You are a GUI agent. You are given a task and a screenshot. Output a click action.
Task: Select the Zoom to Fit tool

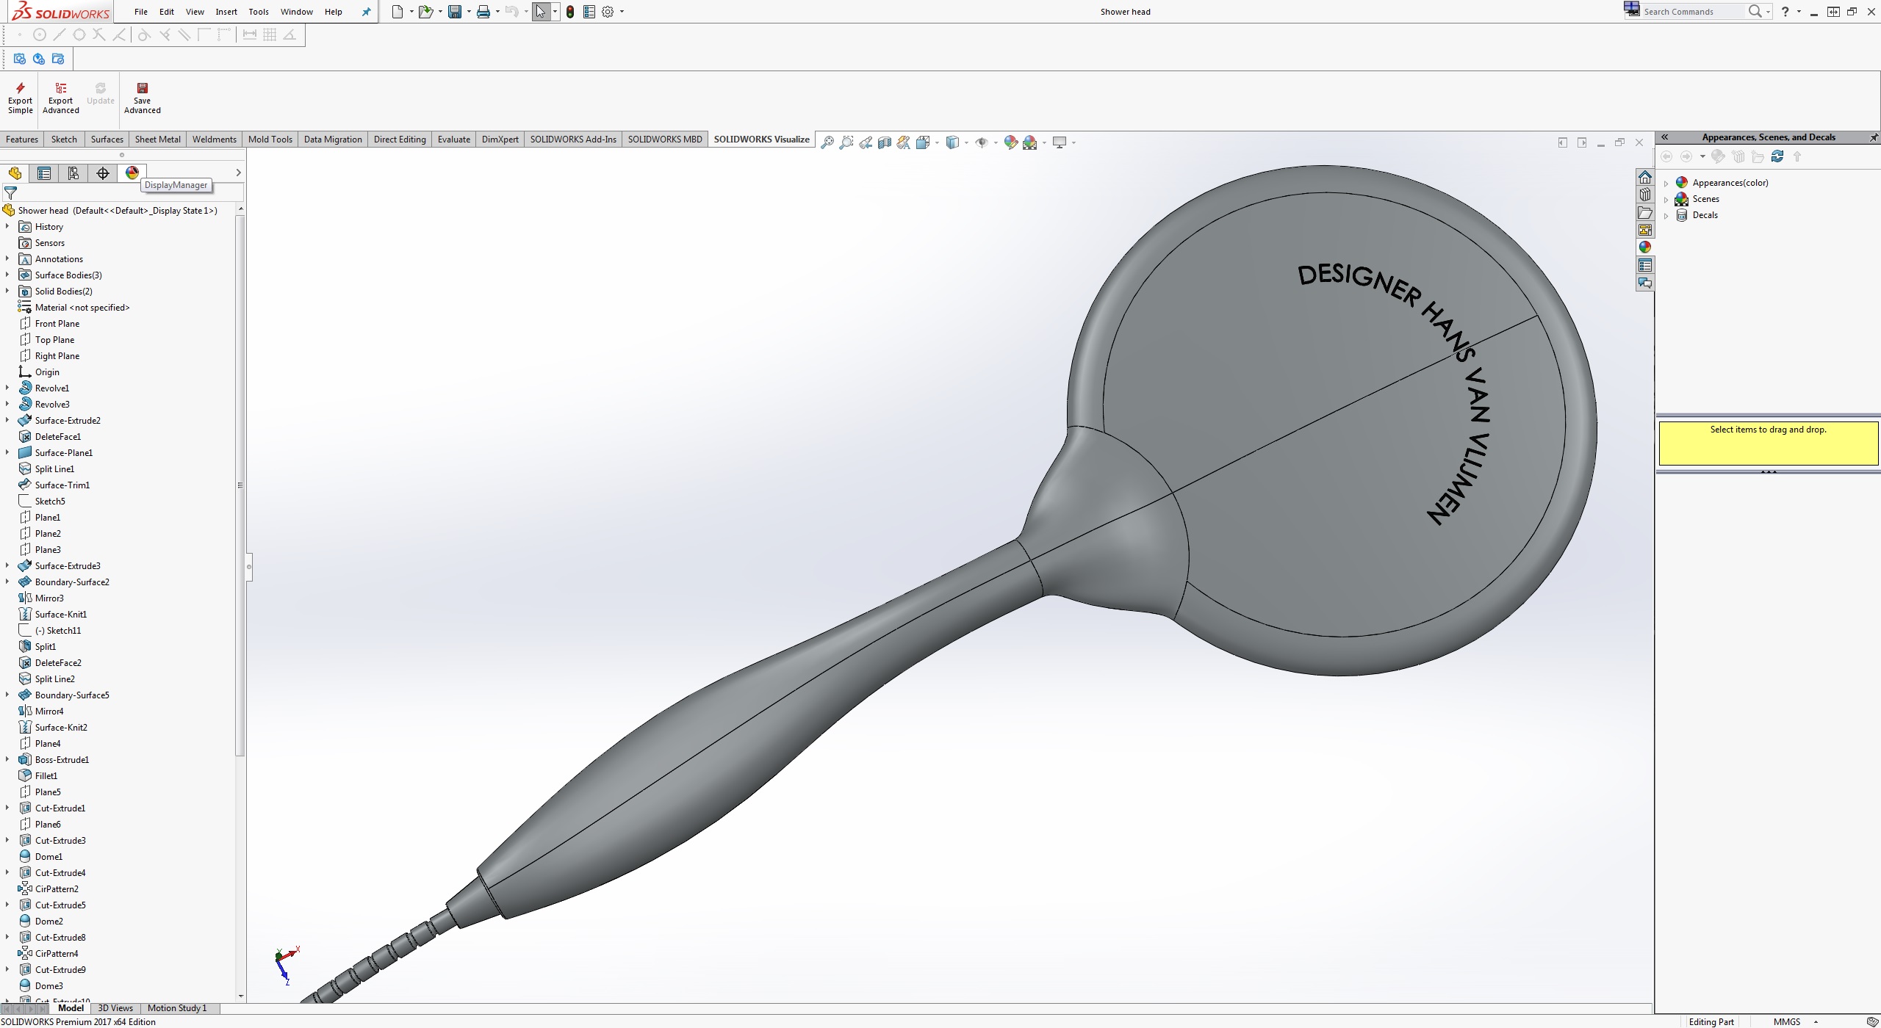point(827,142)
